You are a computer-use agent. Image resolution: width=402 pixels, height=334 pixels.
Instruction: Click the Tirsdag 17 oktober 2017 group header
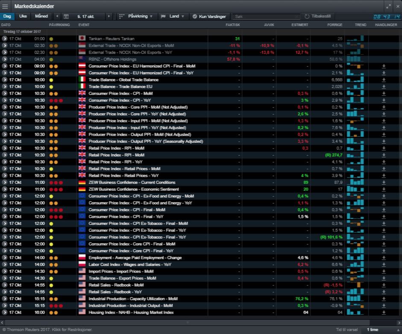[22, 32]
